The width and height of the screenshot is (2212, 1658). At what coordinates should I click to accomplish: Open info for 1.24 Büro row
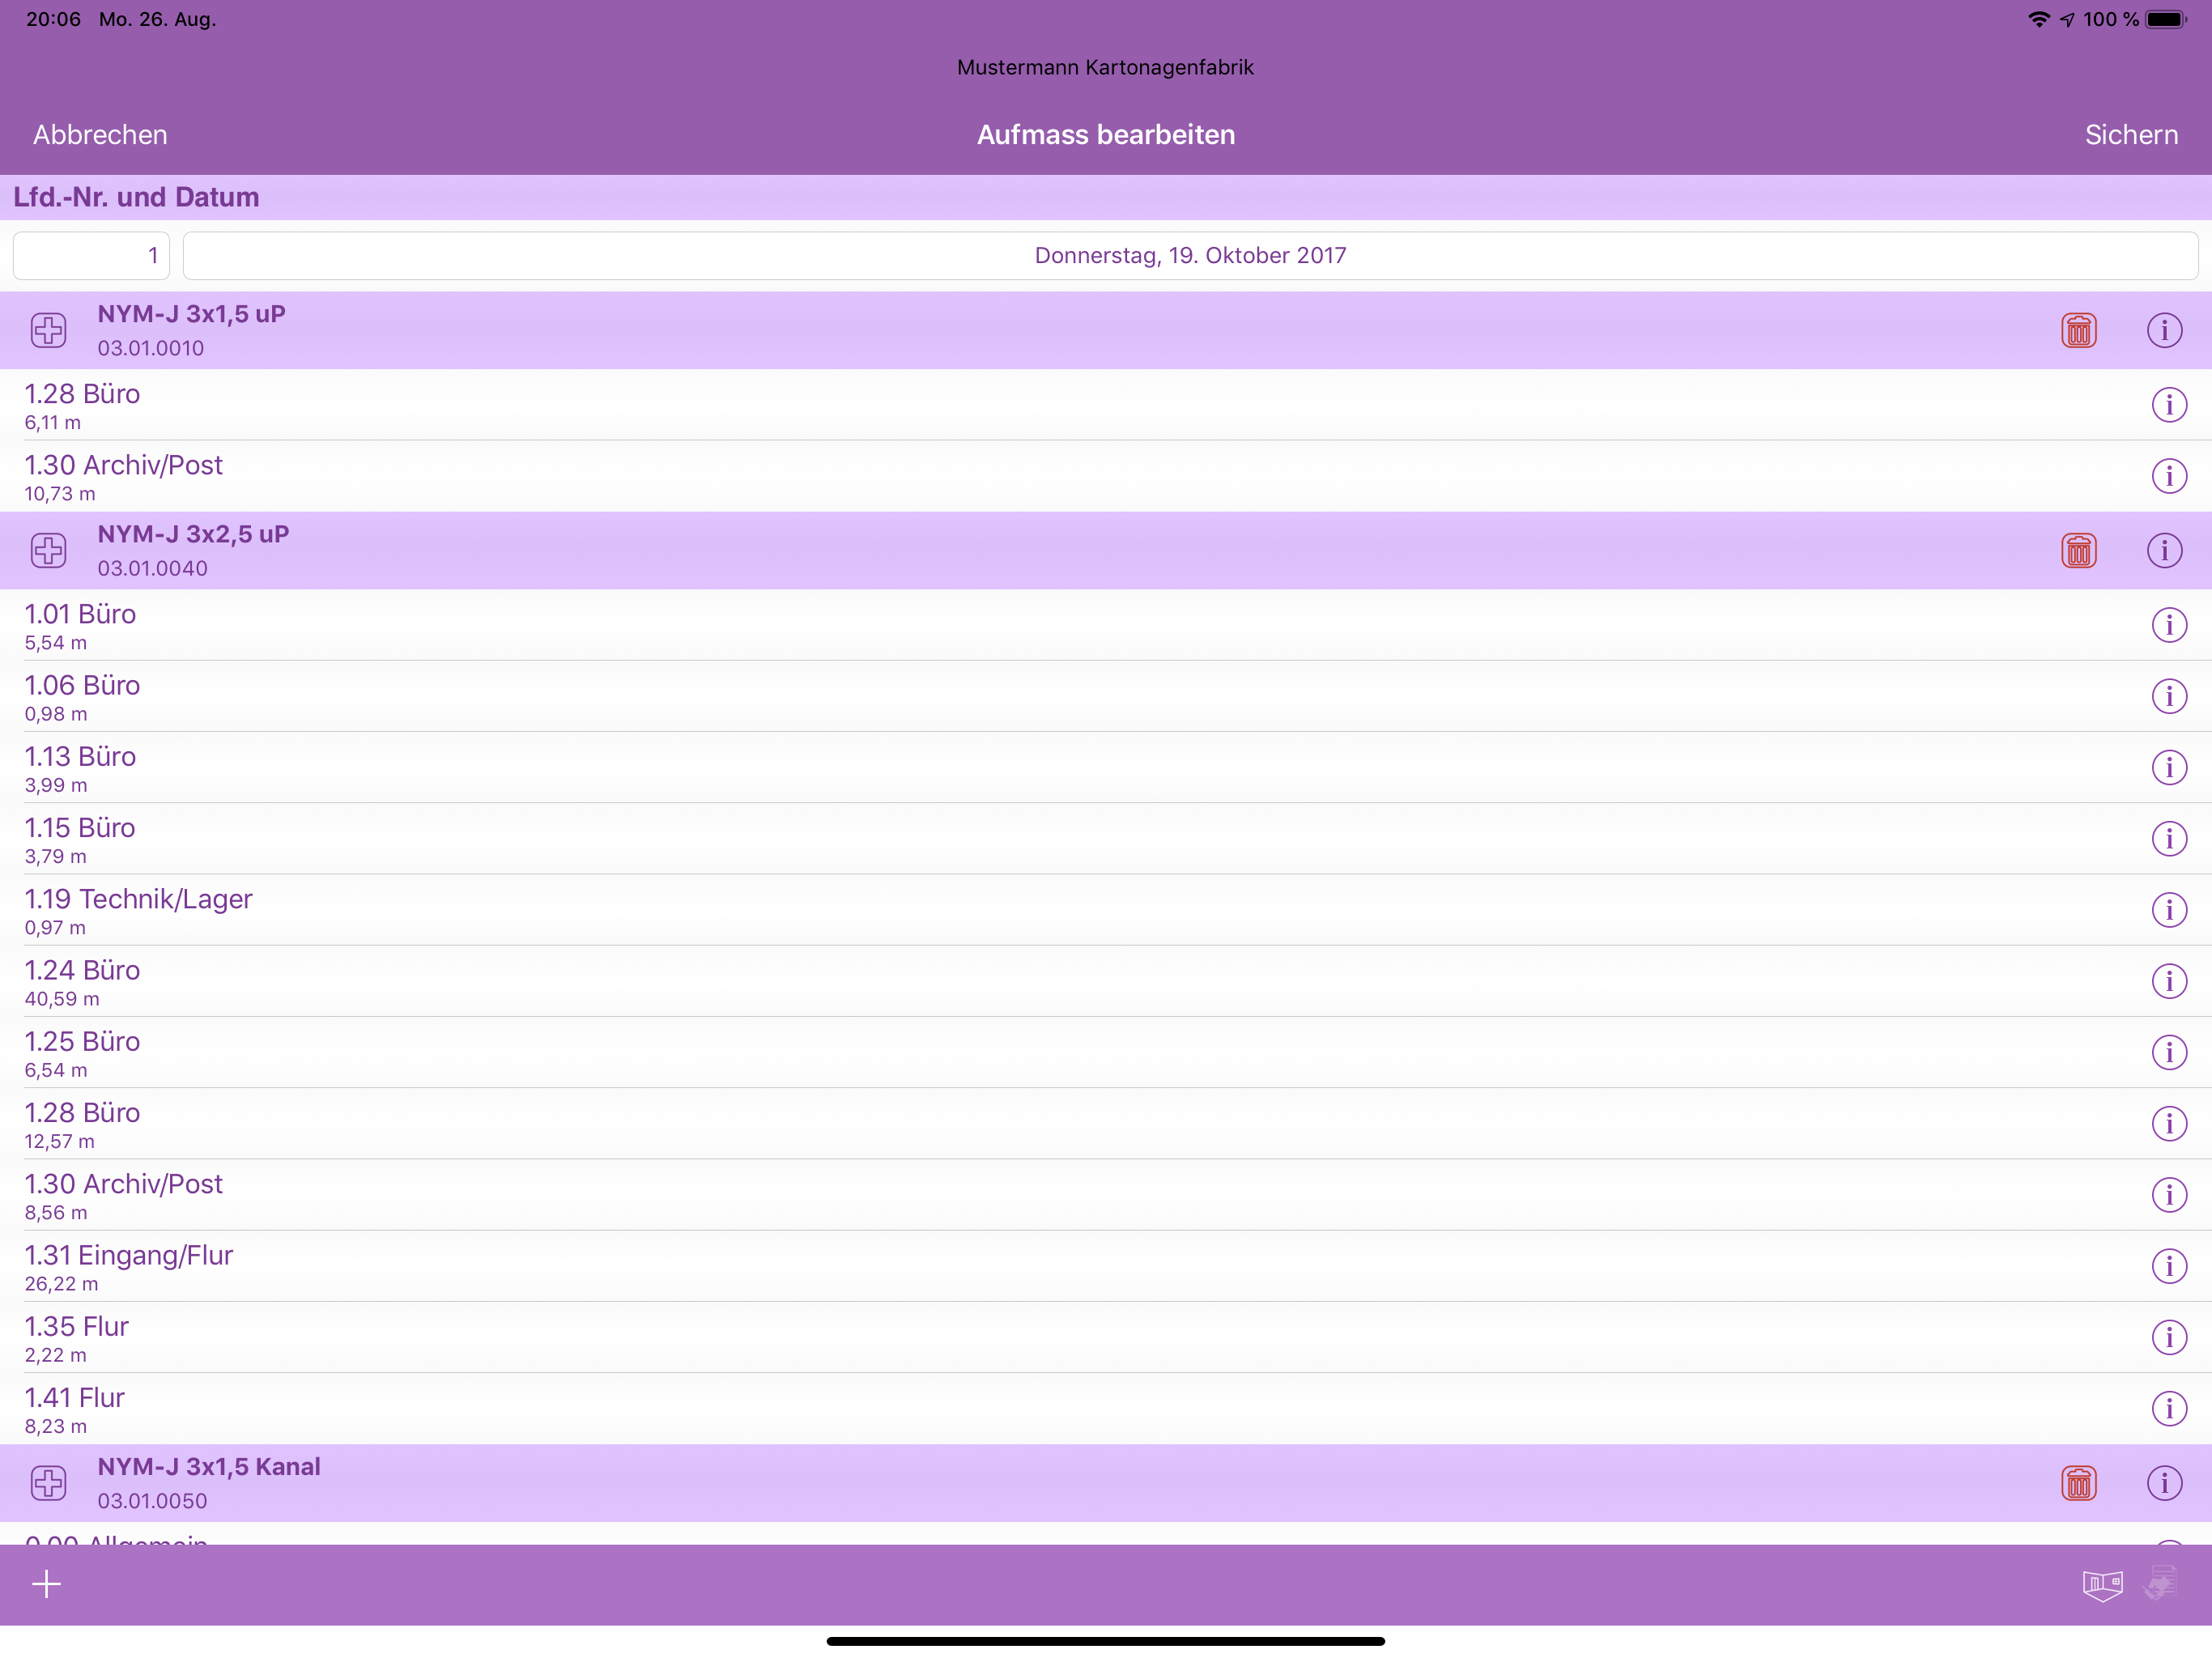click(2168, 981)
